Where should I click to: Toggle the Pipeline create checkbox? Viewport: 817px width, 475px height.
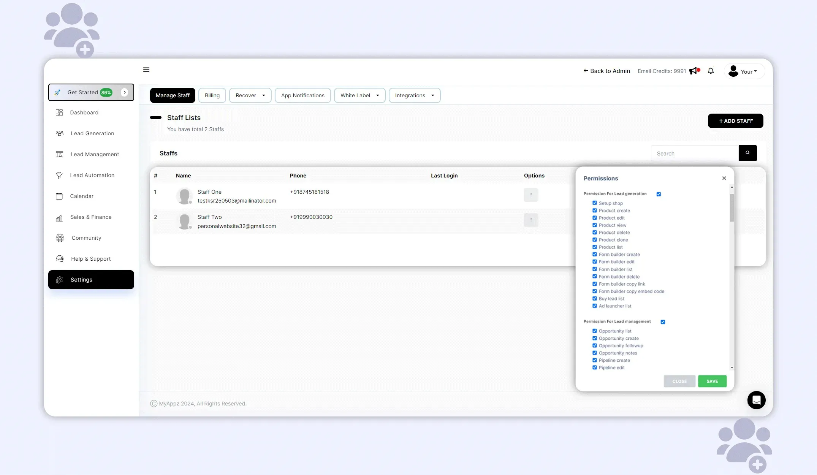(x=595, y=360)
